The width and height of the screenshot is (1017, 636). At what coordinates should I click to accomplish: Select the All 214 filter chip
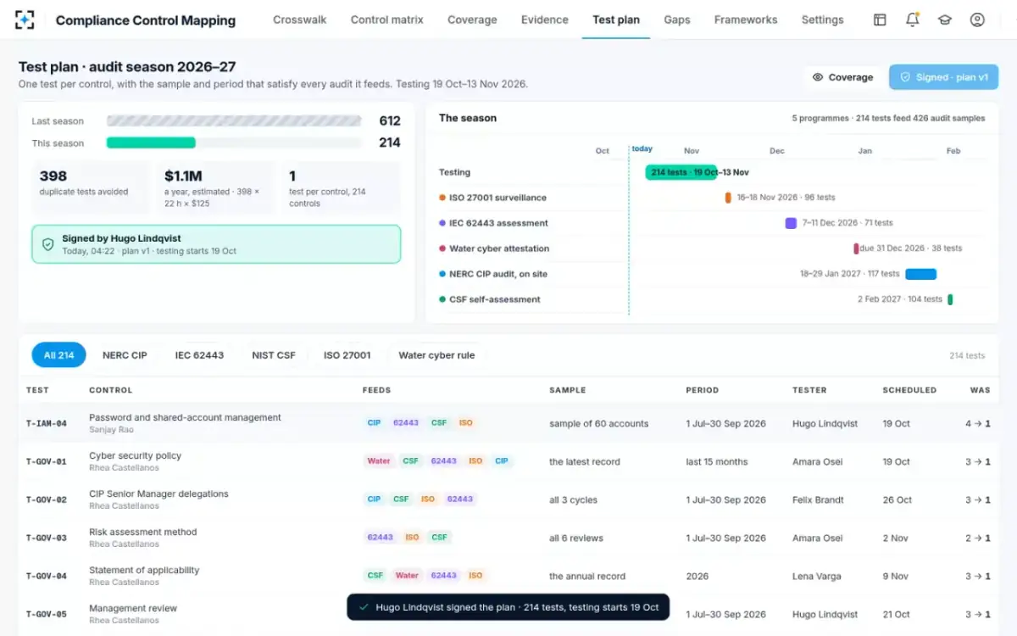click(x=59, y=355)
